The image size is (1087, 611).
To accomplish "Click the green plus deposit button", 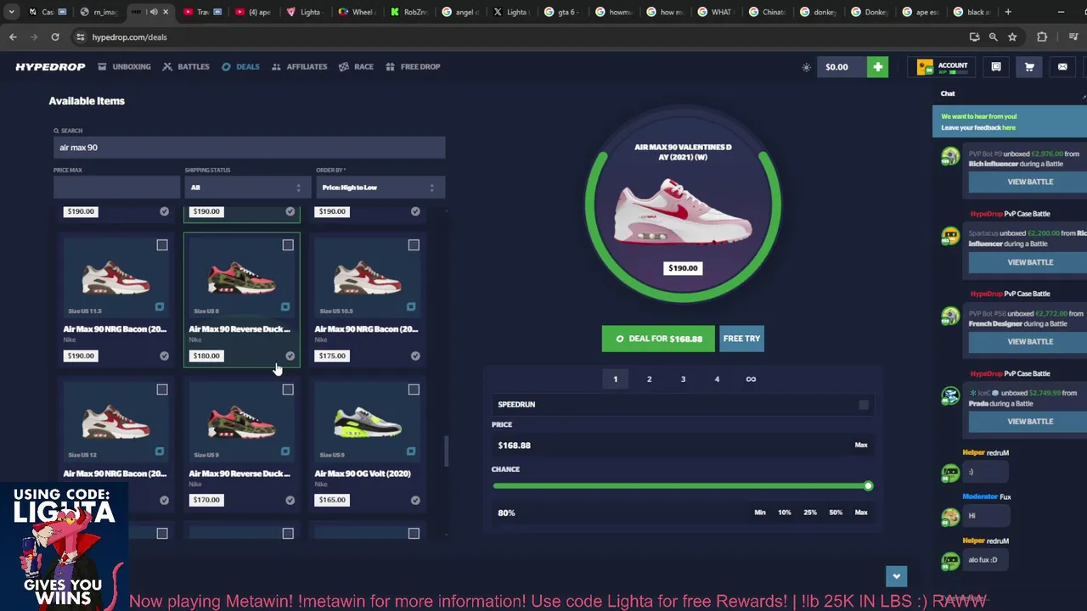I will [877, 67].
